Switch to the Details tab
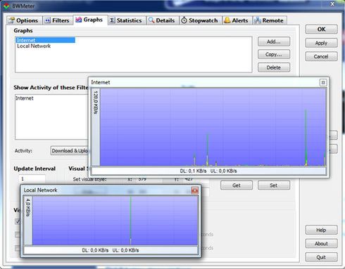This screenshot has width=345, height=269. coord(162,20)
